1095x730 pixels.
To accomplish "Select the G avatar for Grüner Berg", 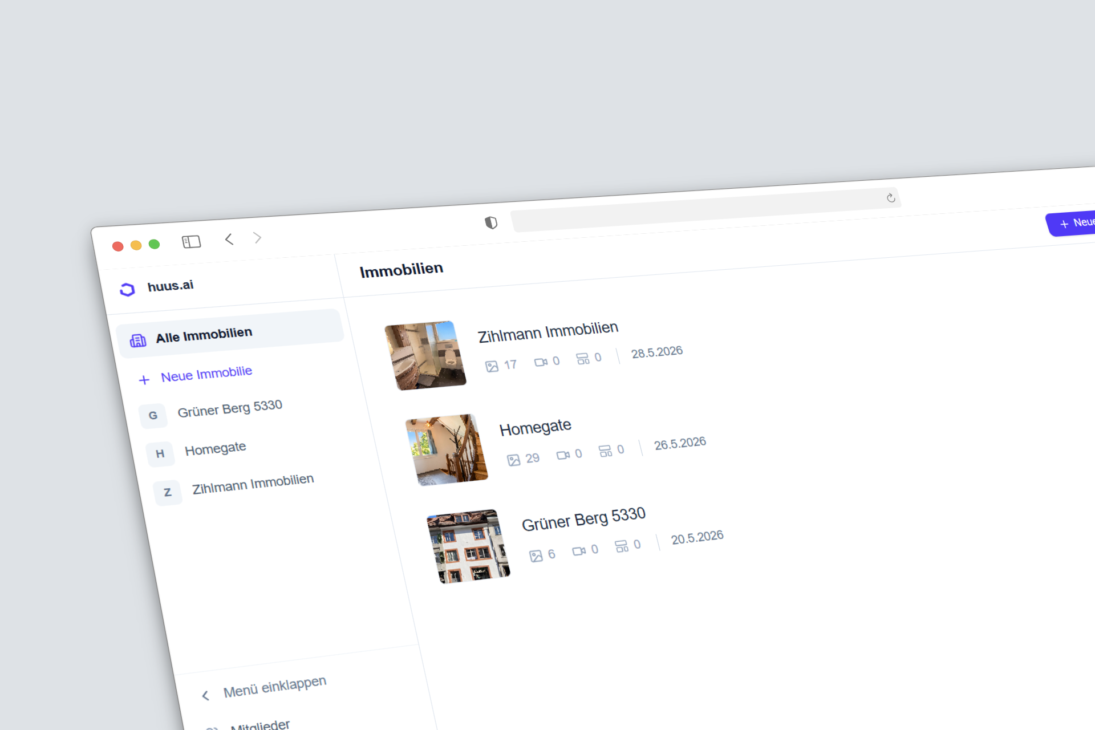I will pyautogui.click(x=153, y=415).
